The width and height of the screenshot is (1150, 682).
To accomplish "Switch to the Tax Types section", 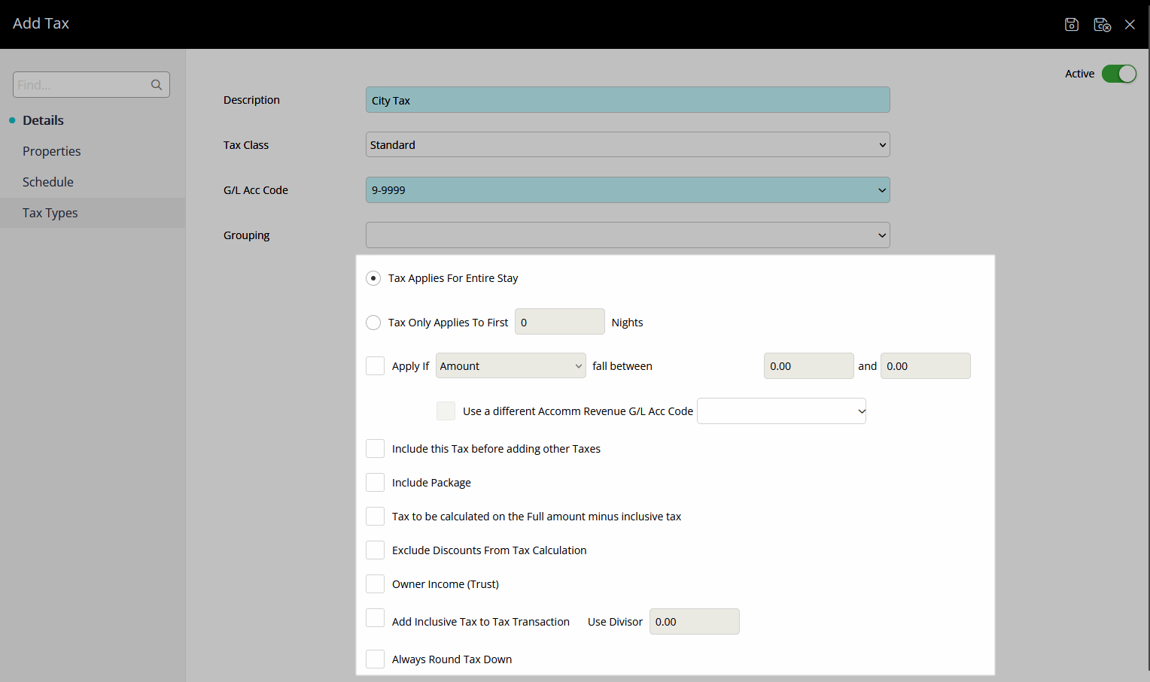I will coord(93,213).
